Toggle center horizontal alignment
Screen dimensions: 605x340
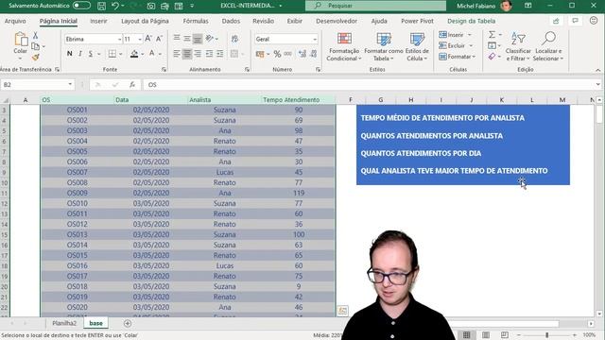coord(187,54)
